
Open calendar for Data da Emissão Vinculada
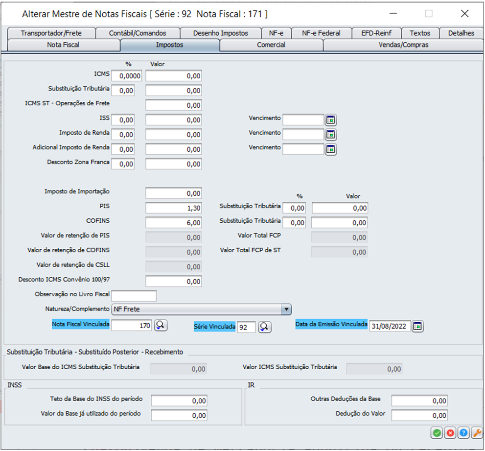pos(417,326)
